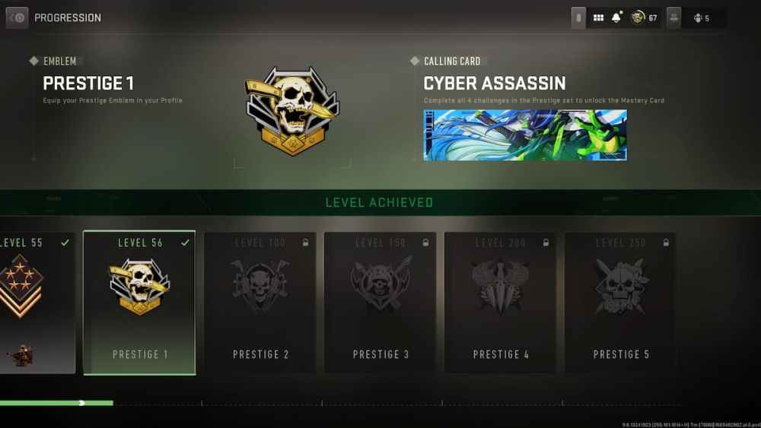This screenshot has height=428, width=761.
Task: Select the locked Prestige 4 card
Action: (x=501, y=303)
